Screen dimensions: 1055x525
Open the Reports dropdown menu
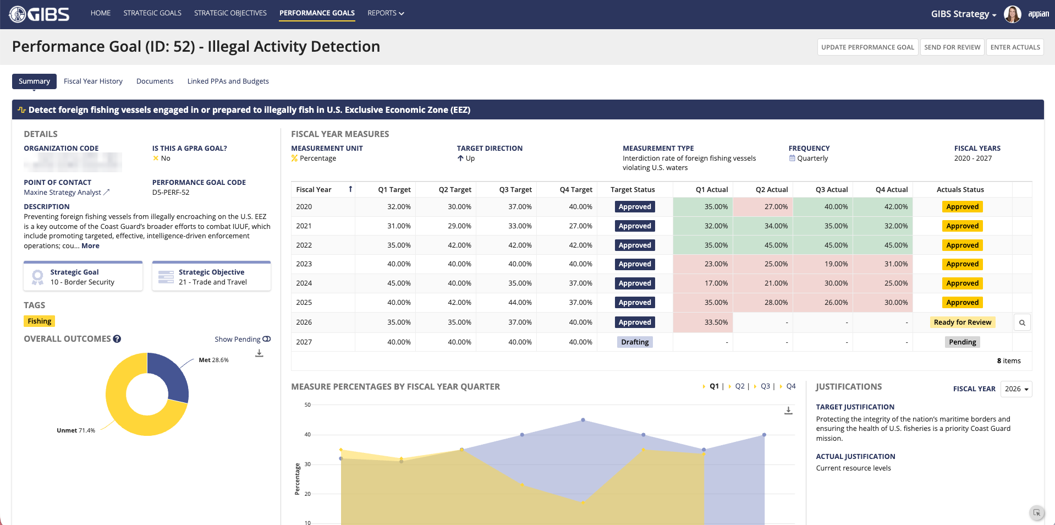point(386,13)
